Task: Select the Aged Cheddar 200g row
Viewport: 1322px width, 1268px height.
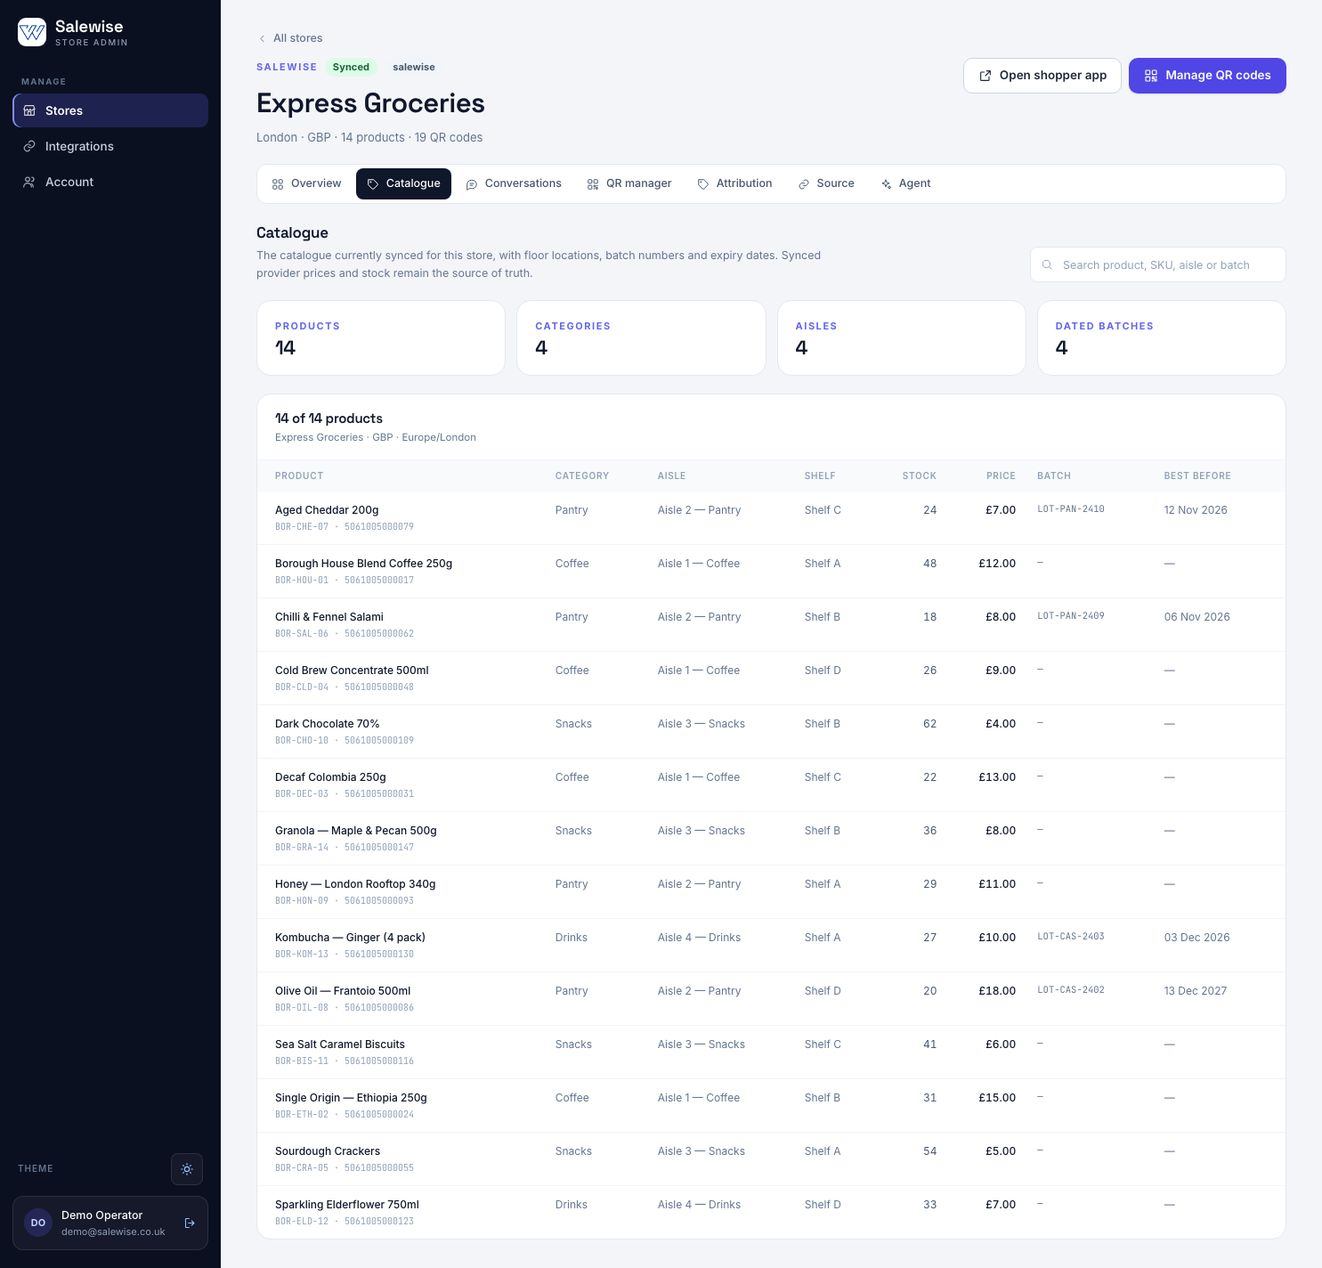Action: point(771,517)
